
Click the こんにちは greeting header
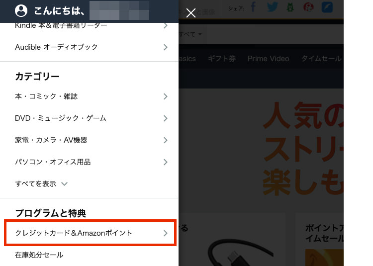(x=59, y=11)
